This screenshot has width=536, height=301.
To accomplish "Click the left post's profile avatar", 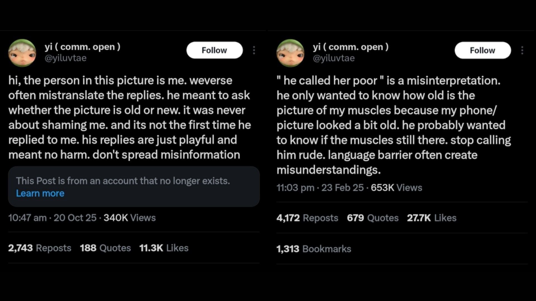I will click(x=22, y=53).
